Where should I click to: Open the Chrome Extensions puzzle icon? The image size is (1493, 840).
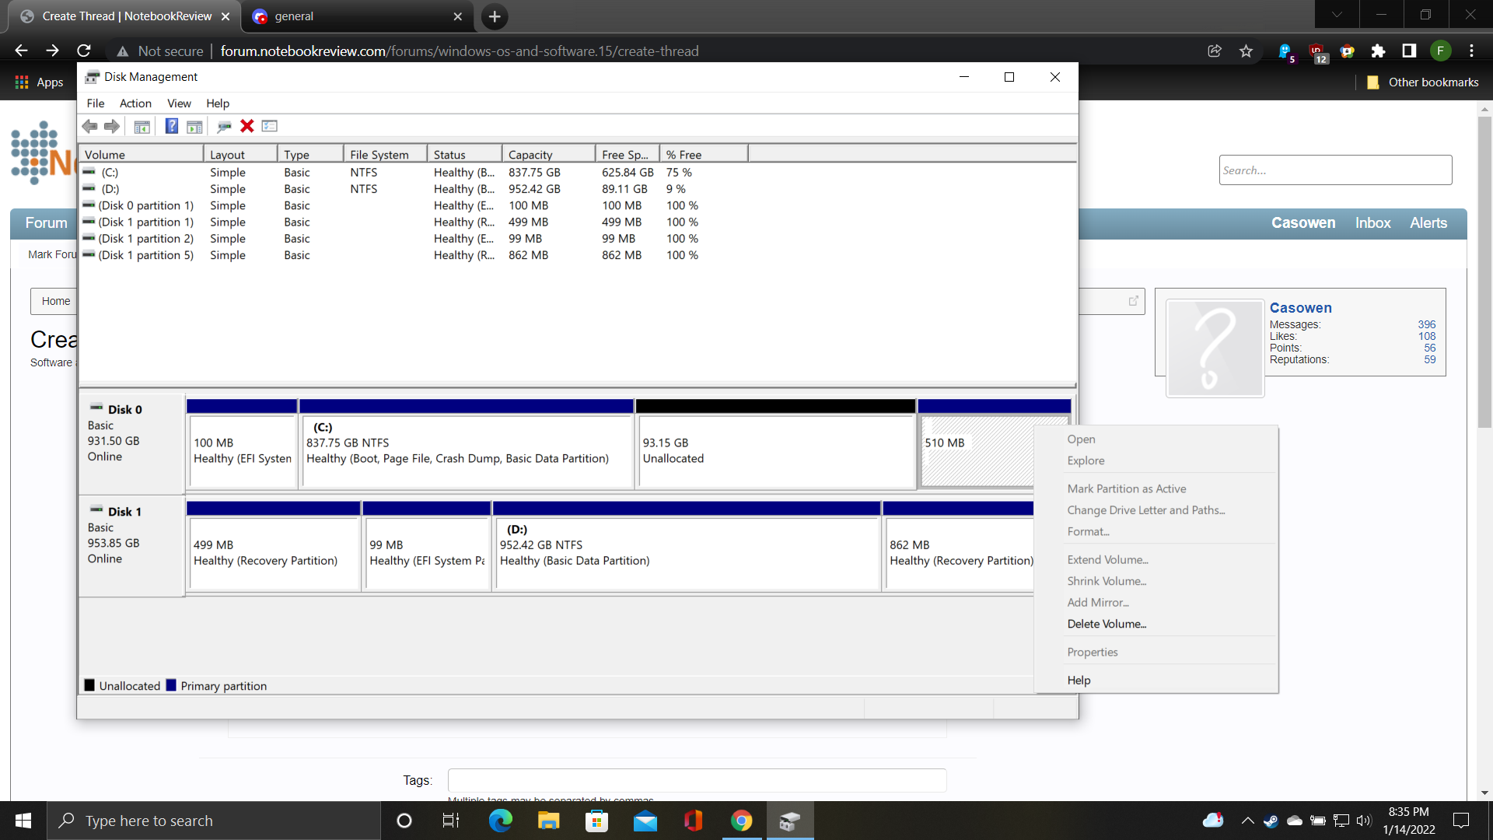(1378, 51)
